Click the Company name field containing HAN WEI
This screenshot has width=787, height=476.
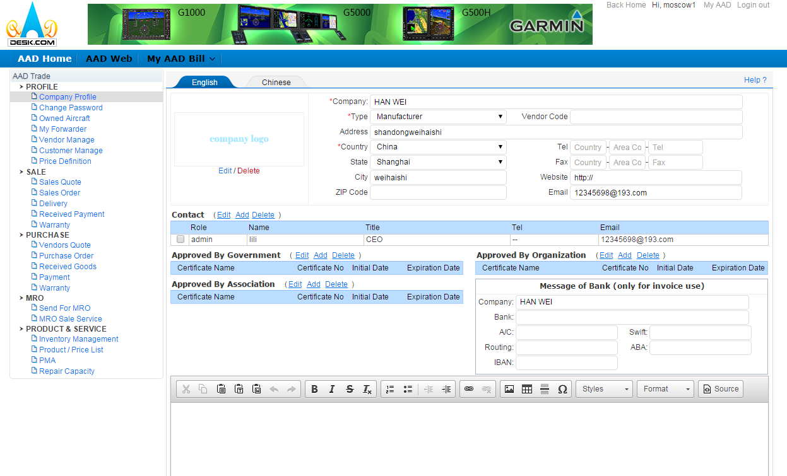(x=556, y=102)
